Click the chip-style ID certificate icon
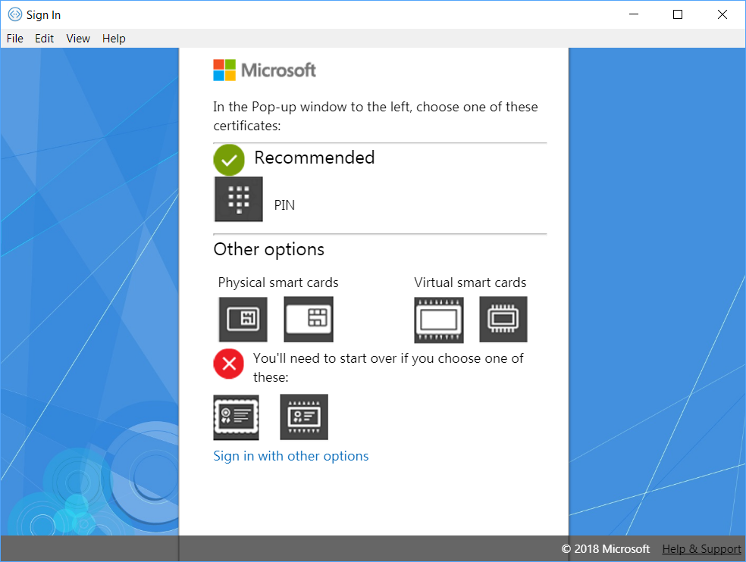The width and height of the screenshot is (746, 562). click(304, 417)
